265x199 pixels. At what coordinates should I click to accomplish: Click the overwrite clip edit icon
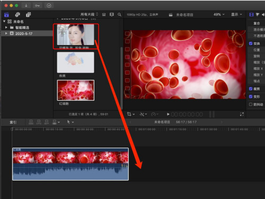55,122
